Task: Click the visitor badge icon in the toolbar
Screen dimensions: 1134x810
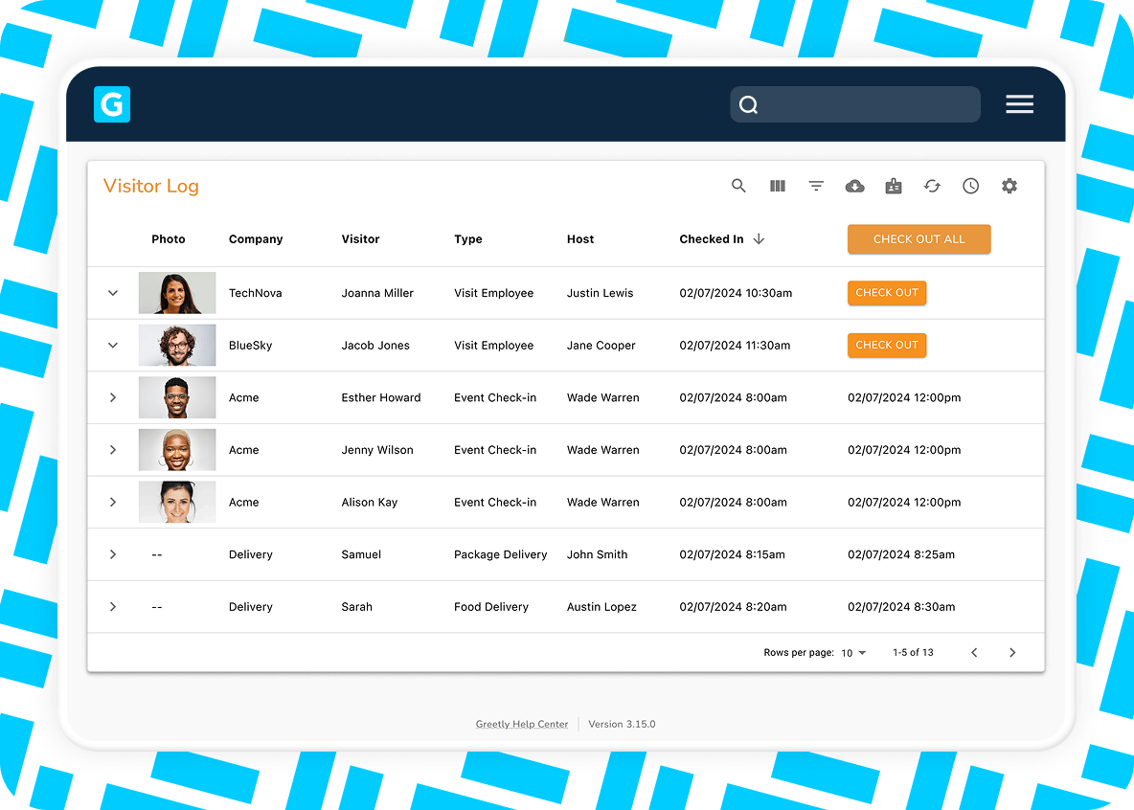Action: pyautogui.click(x=894, y=186)
